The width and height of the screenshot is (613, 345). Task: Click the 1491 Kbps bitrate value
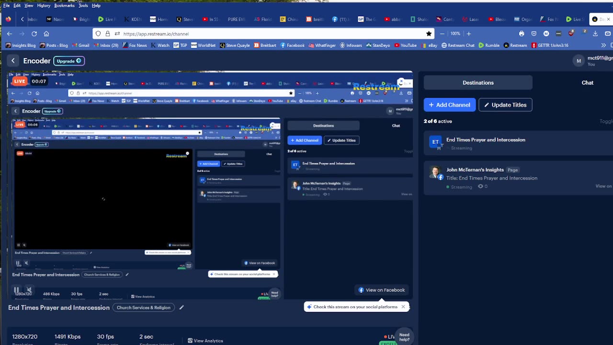pyautogui.click(x=68, y=337)
